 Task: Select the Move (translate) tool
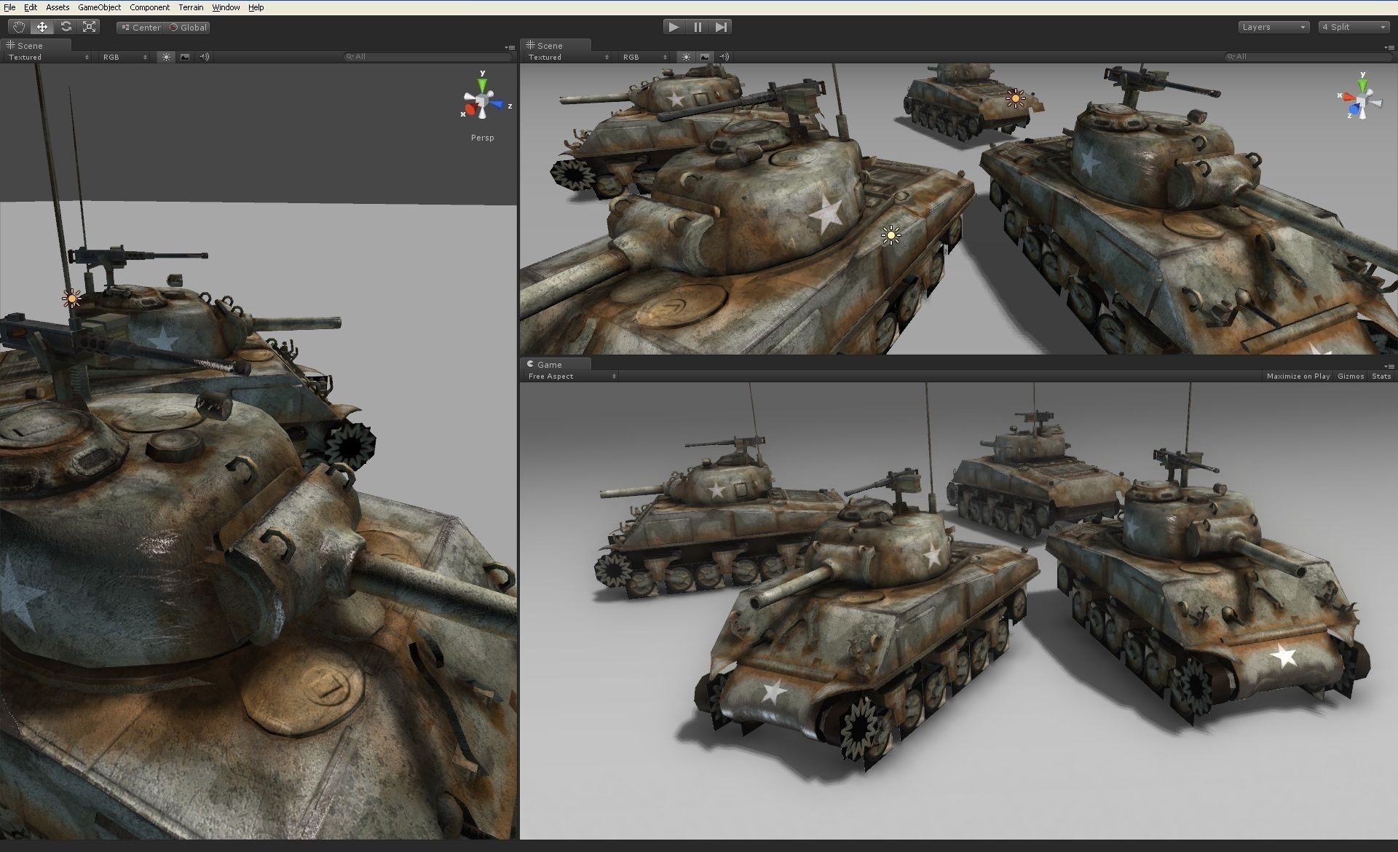pyautogui.click(x=42, y=27)
